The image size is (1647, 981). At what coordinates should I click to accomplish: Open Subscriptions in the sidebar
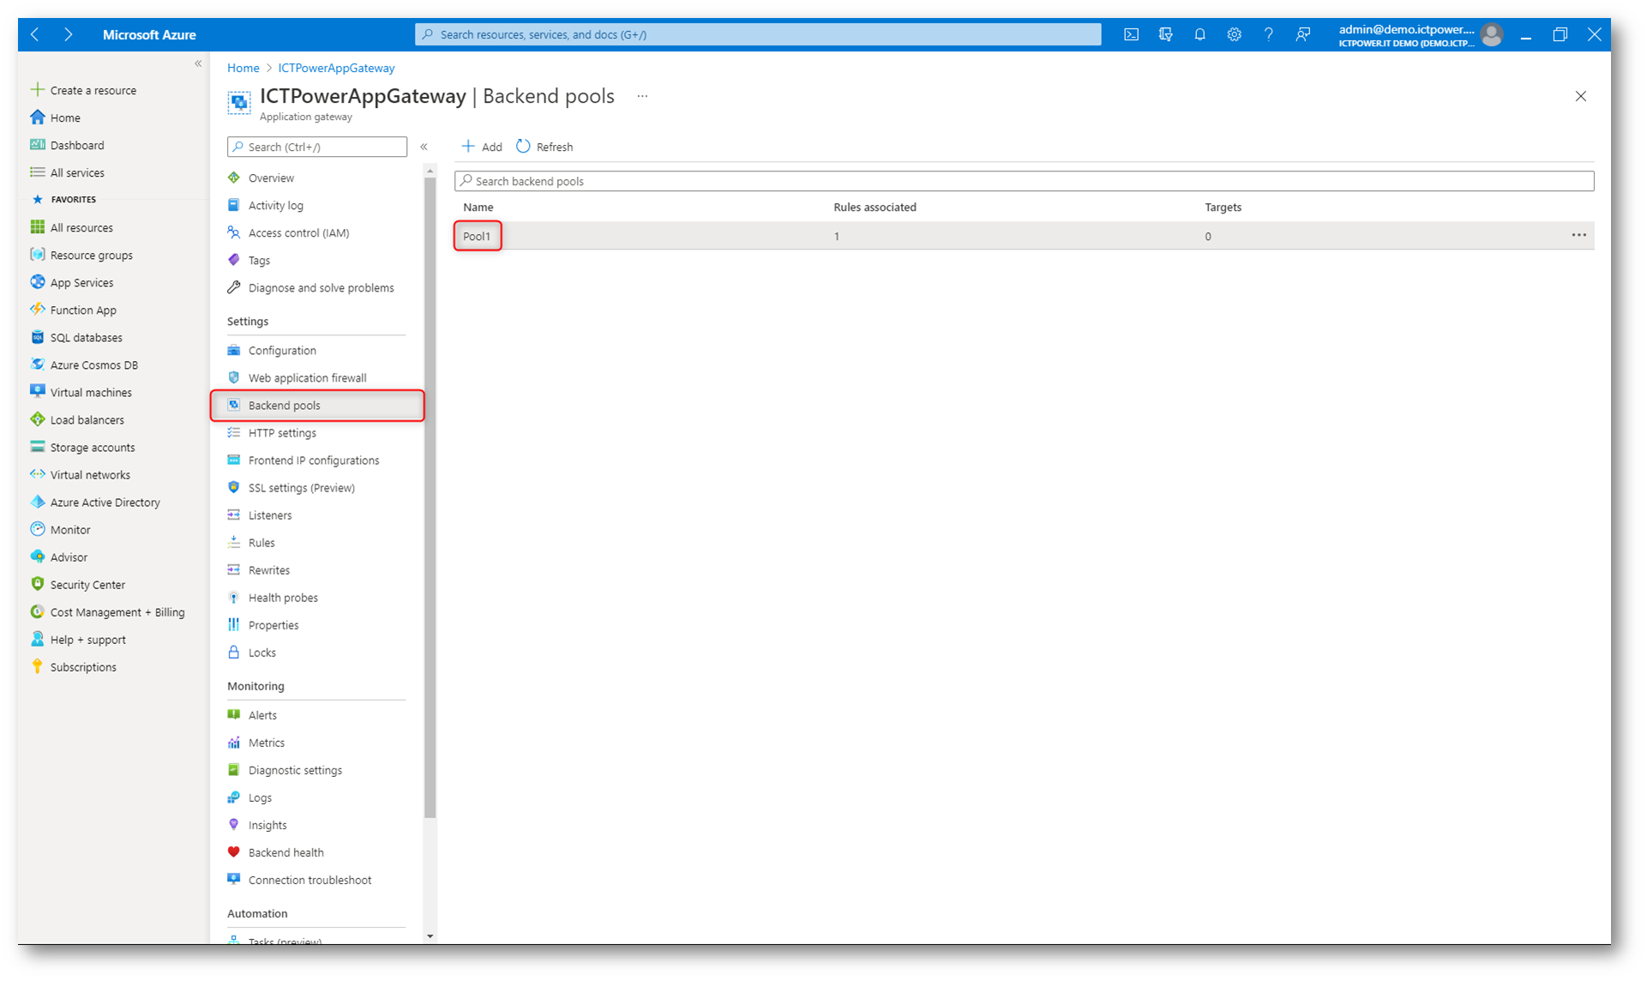point(74,666)
